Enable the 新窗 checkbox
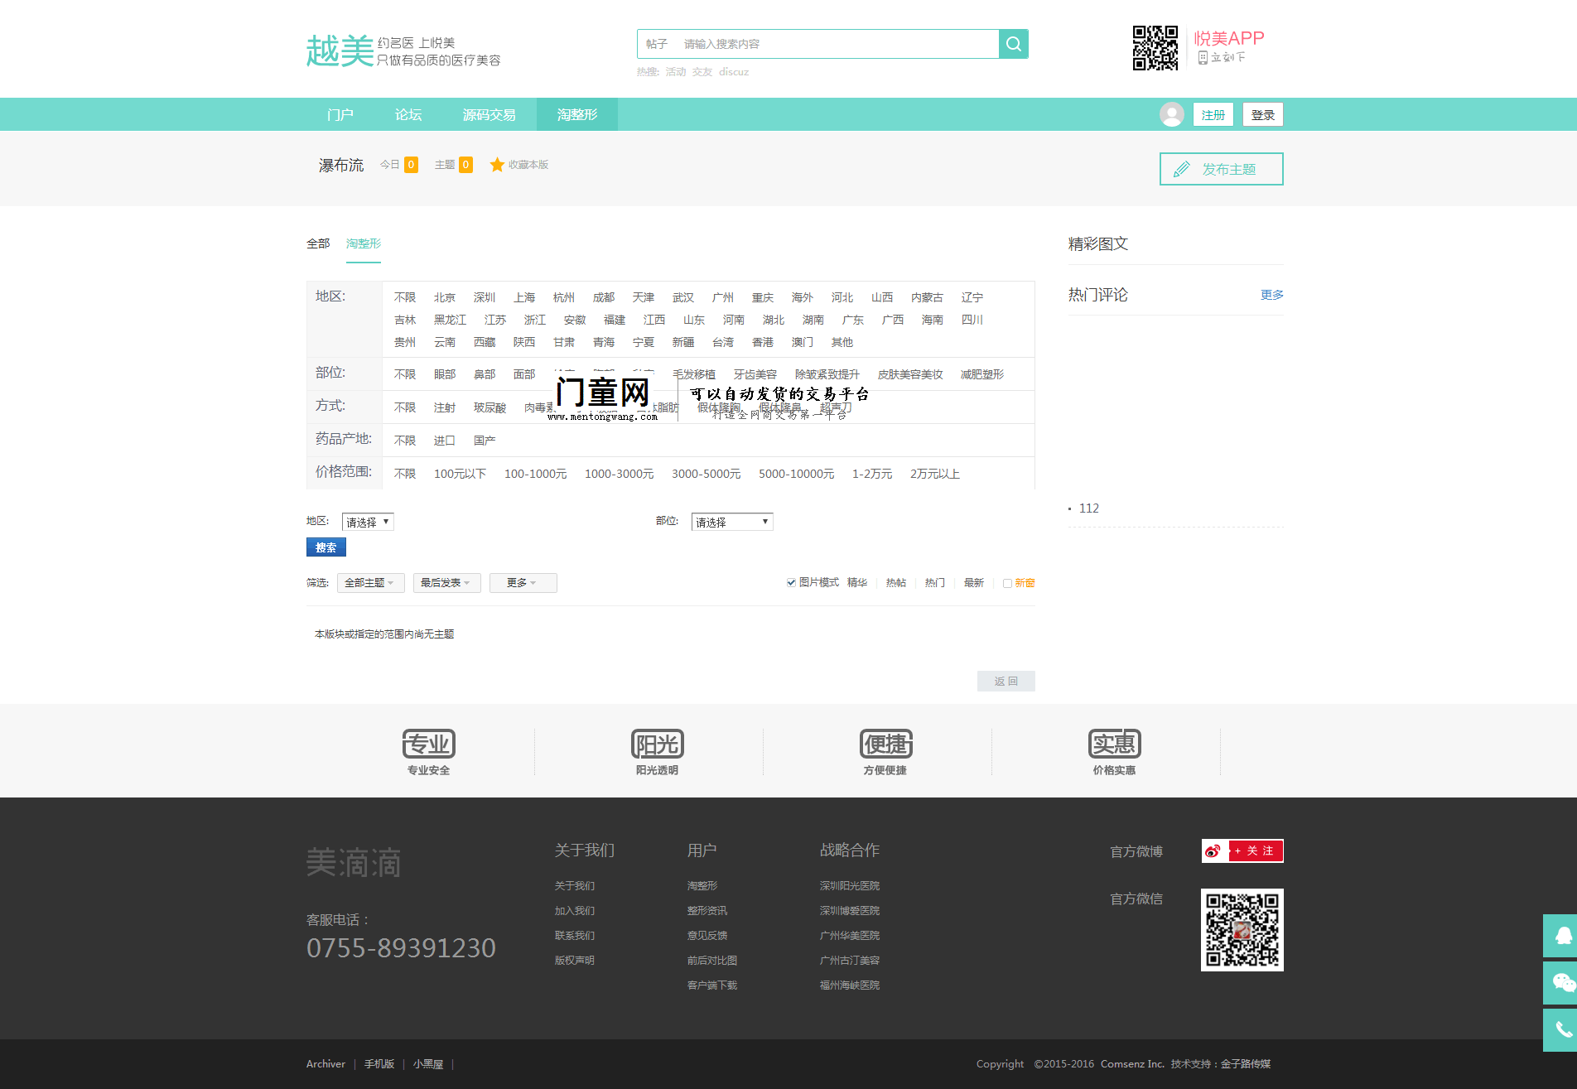This screenshot has width=1577, height=1089. (1007, 583)
